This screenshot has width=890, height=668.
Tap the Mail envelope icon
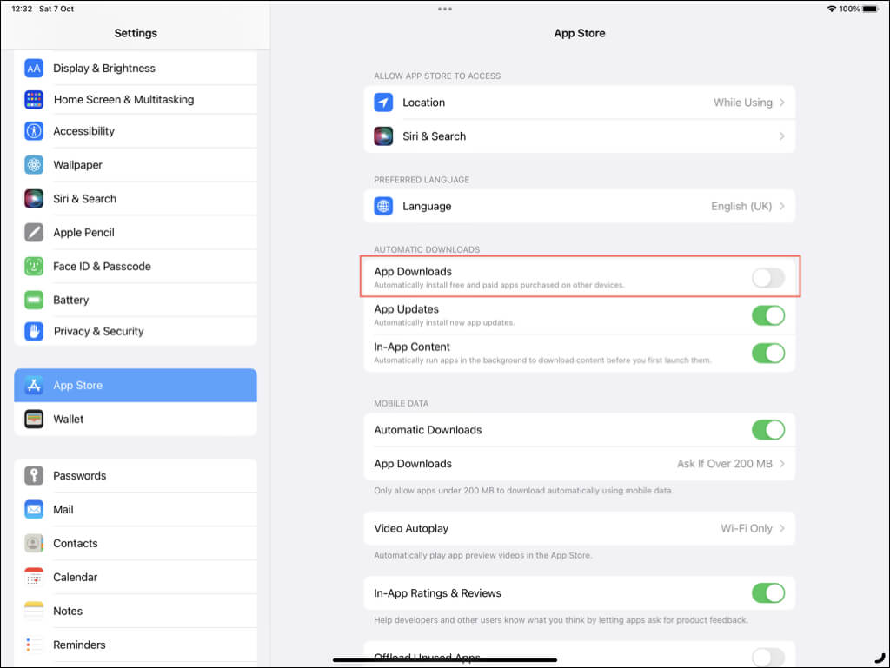(x=34, y=509)
